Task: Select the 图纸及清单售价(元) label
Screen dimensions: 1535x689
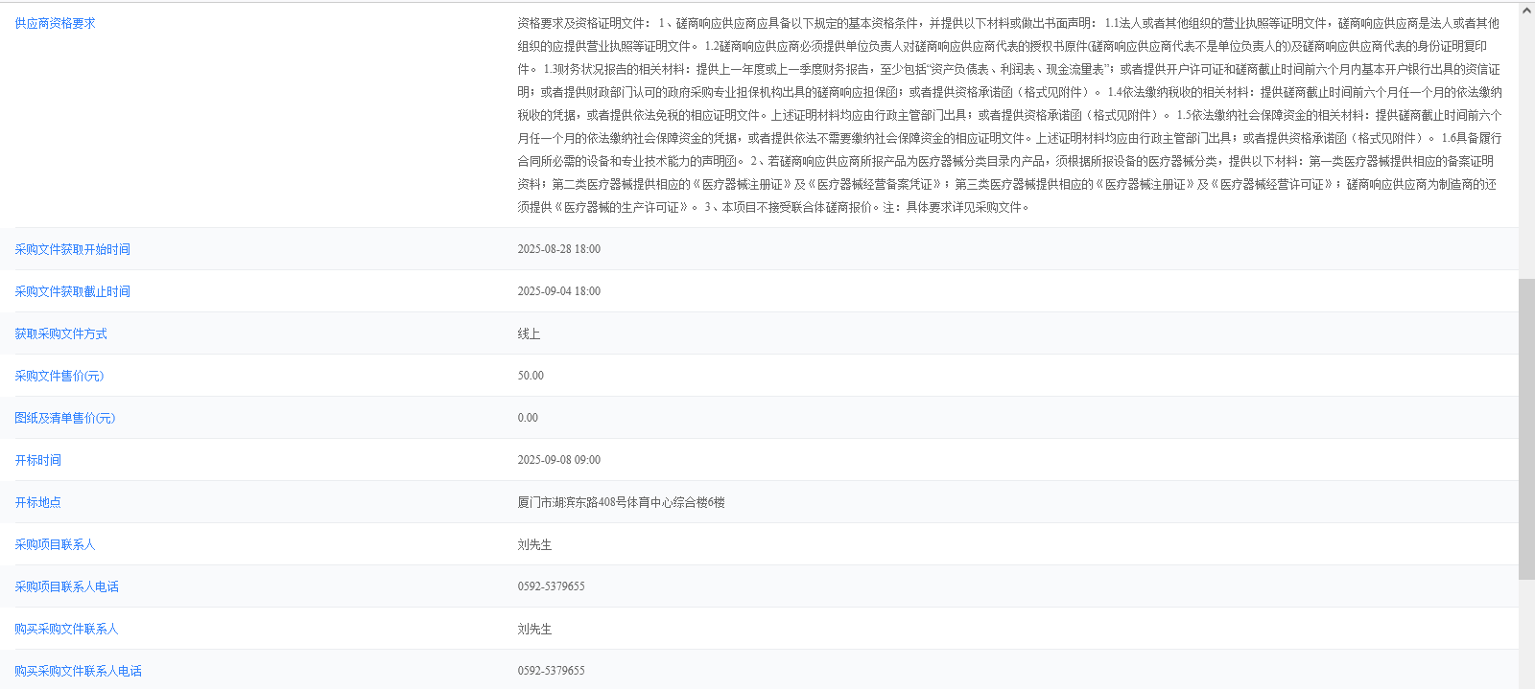Action: (x=64, y=418)
